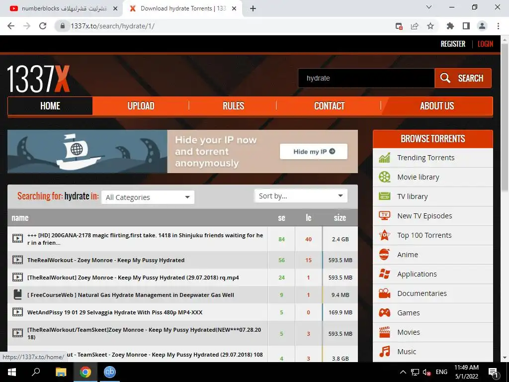Viewport: 509px width, 382px height.
Task: Click the New TV Episodes monitor icon
Action: coord(385,216)
